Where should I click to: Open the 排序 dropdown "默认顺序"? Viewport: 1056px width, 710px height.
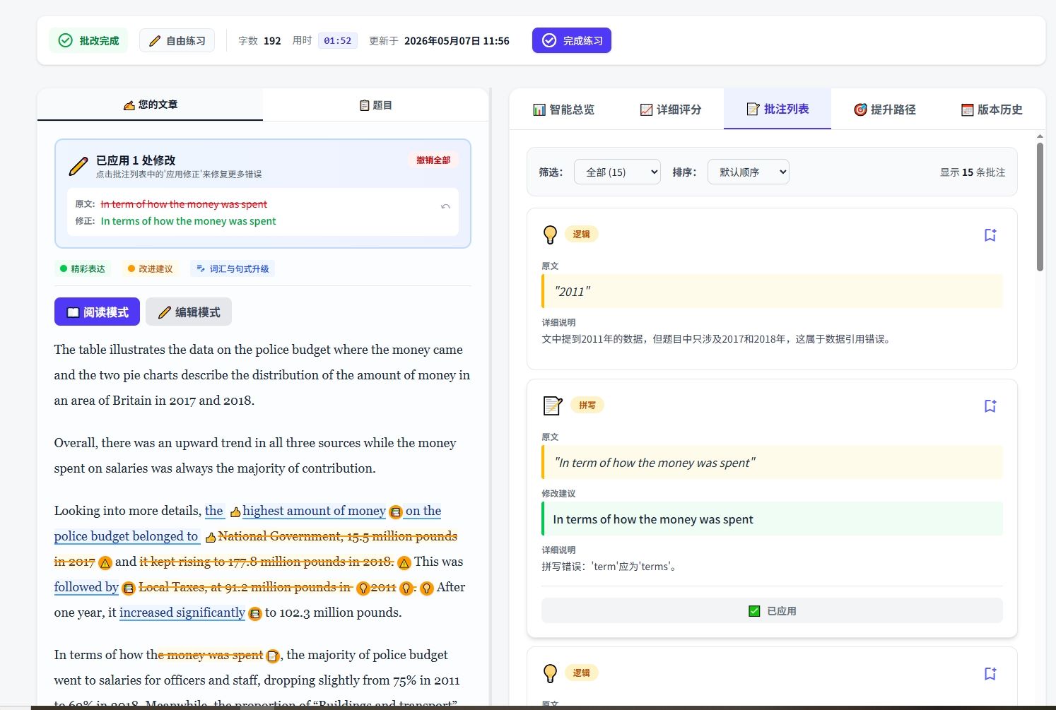coord(748,172)
